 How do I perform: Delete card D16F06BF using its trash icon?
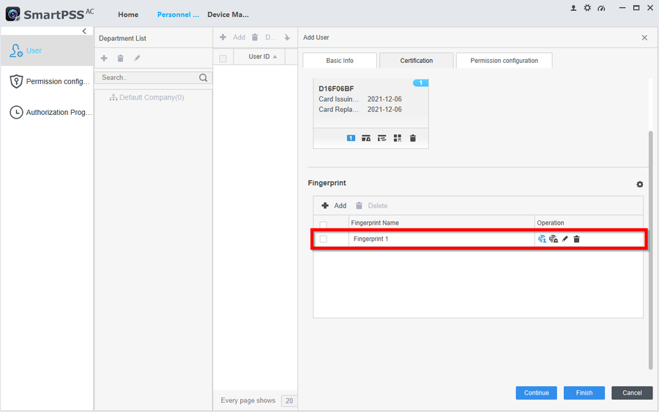[x=413, y=138]
